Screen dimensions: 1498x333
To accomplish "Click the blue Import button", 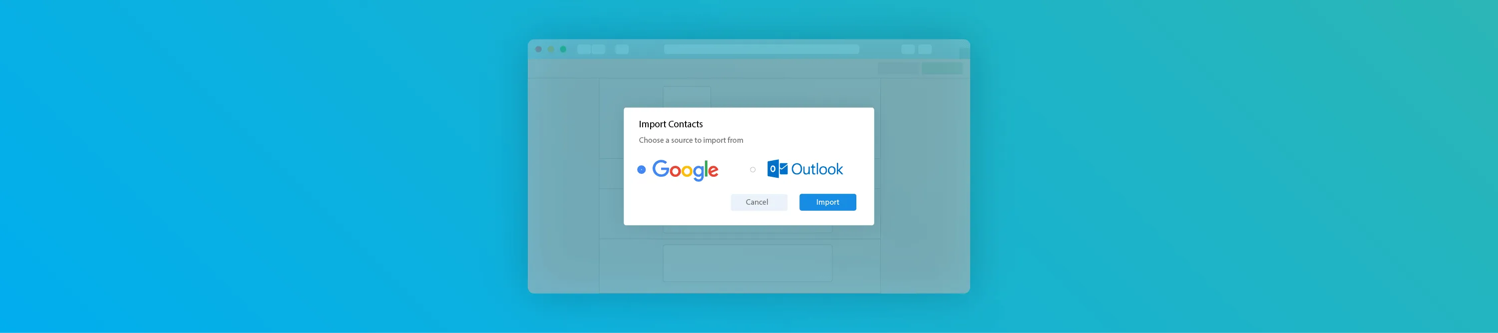I will coord(827,202).
